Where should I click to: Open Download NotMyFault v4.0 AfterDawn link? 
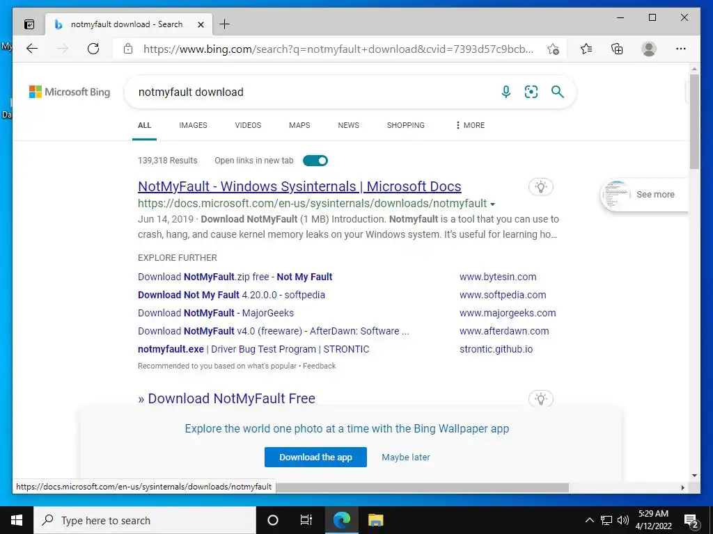coord(273,332)
